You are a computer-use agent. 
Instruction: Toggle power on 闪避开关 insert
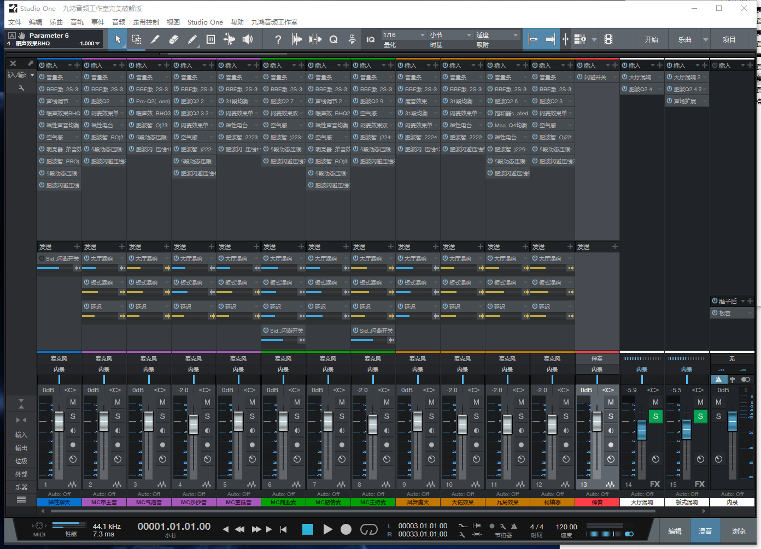coord(580,78)
